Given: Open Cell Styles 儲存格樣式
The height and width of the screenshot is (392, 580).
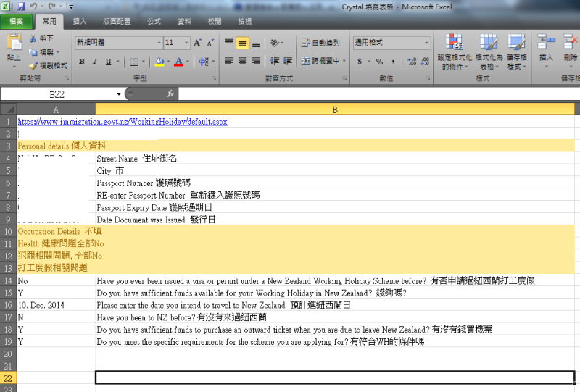Looking at the screenshot, I should coord(516,51).
